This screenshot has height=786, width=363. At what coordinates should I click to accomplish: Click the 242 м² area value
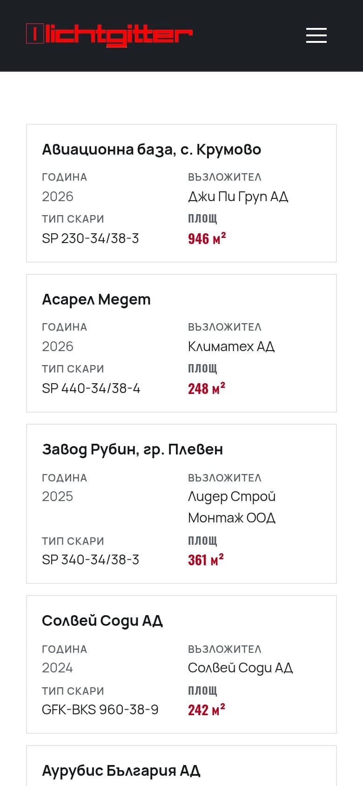pos(207,710)
